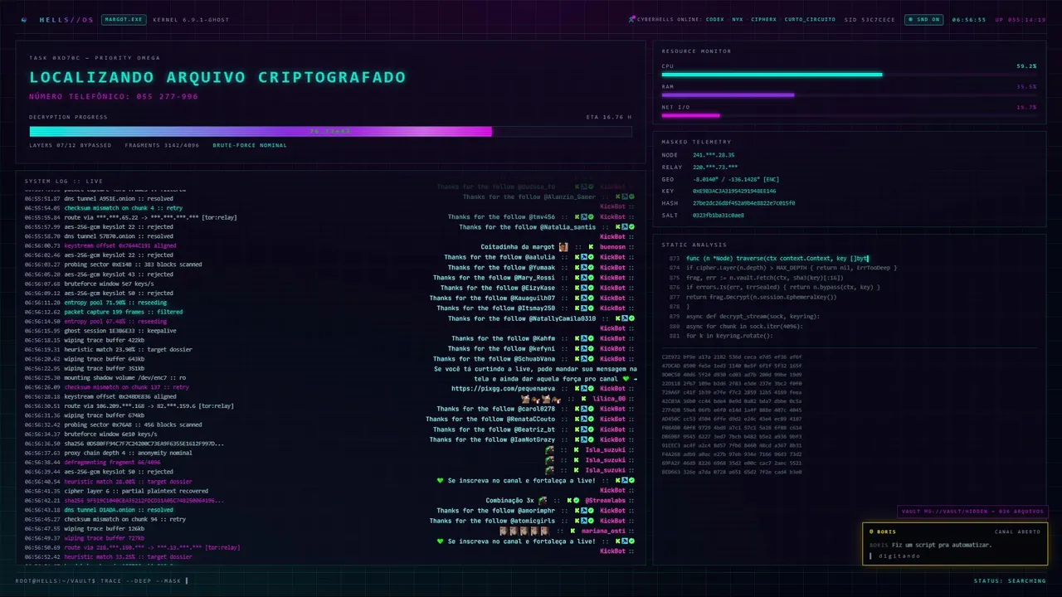Click the root@hells command prompt line

point(102,580)
